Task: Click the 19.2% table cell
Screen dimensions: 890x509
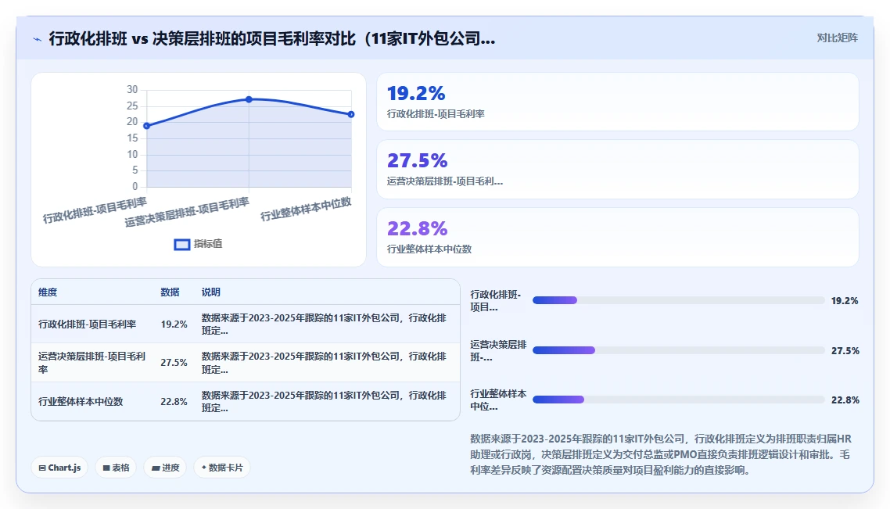Action: click(x=174, y=324)
